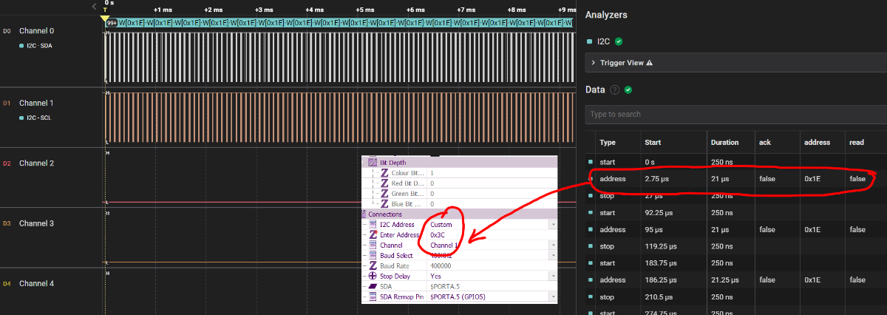Click the I2C analyzer teal color square
887x315 pixels.
click(589, 41)
